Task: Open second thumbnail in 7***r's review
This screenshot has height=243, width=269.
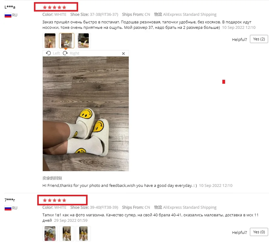Action: (x=67, y=234)
